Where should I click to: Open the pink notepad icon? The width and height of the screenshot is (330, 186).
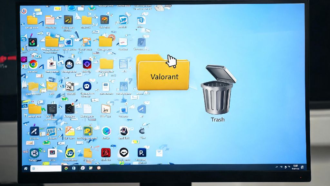click(x=50, y=20)
